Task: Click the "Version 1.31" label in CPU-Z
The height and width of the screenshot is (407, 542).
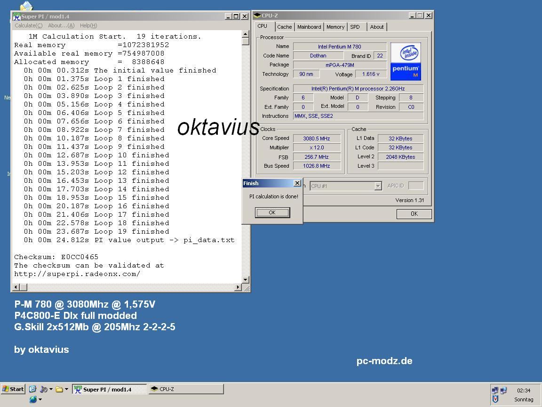Action: point(410,200)
